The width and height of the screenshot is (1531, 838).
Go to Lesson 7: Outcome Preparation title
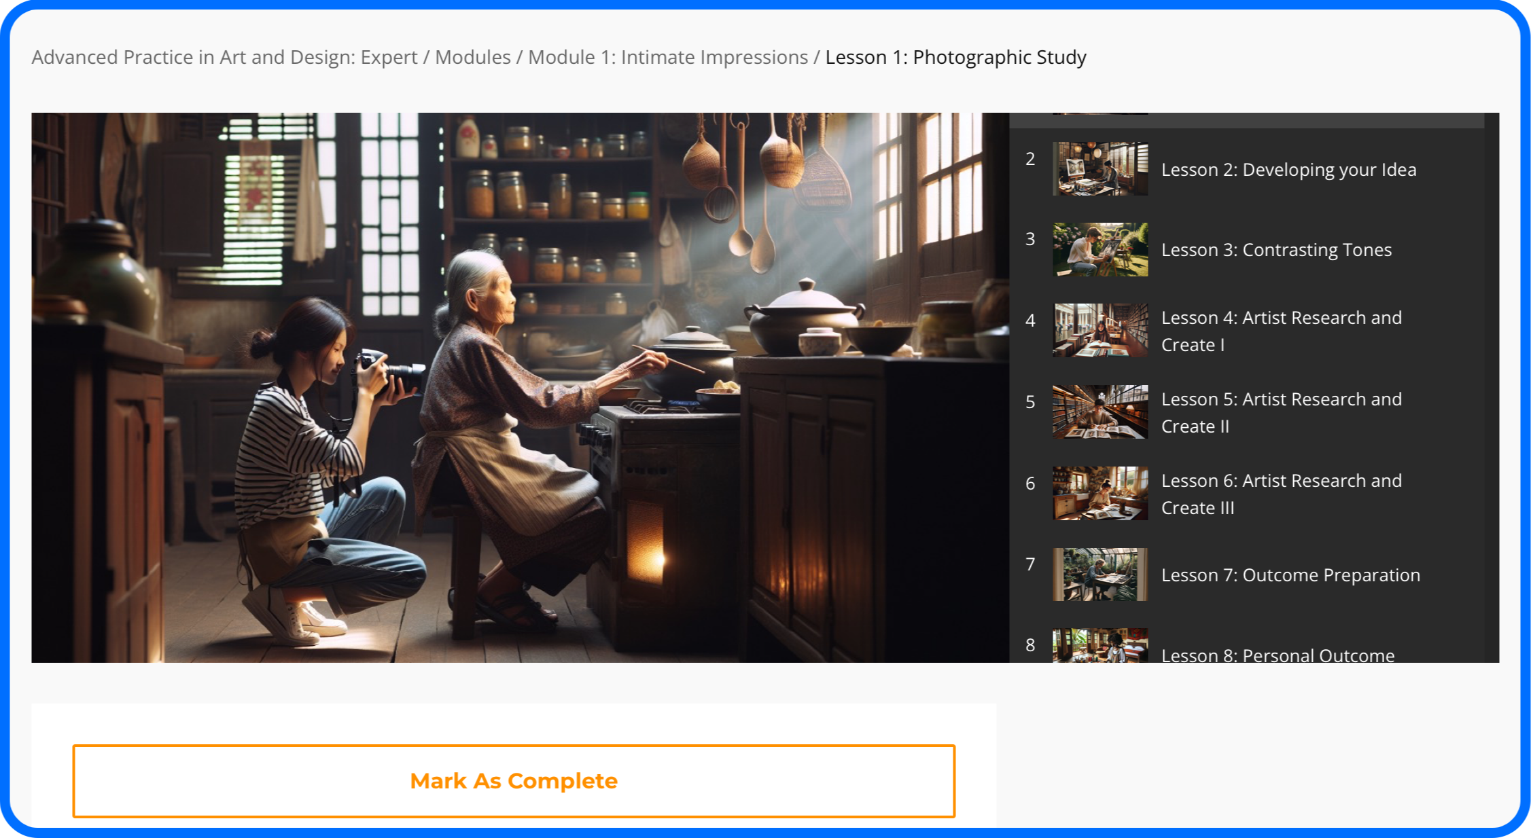click(x=1290, y=575)
